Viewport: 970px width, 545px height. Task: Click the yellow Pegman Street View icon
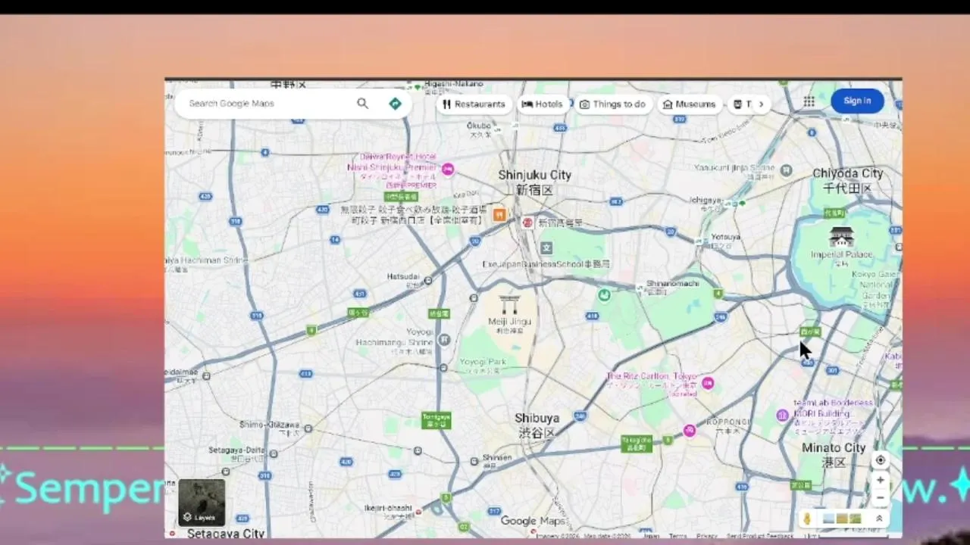pos(808,519)
